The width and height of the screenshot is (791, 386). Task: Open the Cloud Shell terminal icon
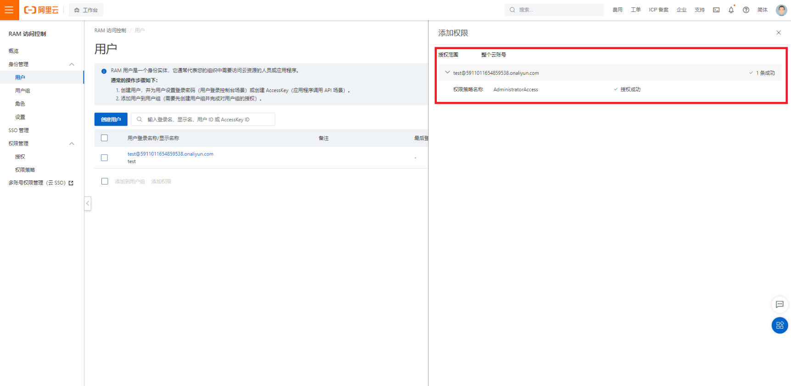tap(716, 10)
